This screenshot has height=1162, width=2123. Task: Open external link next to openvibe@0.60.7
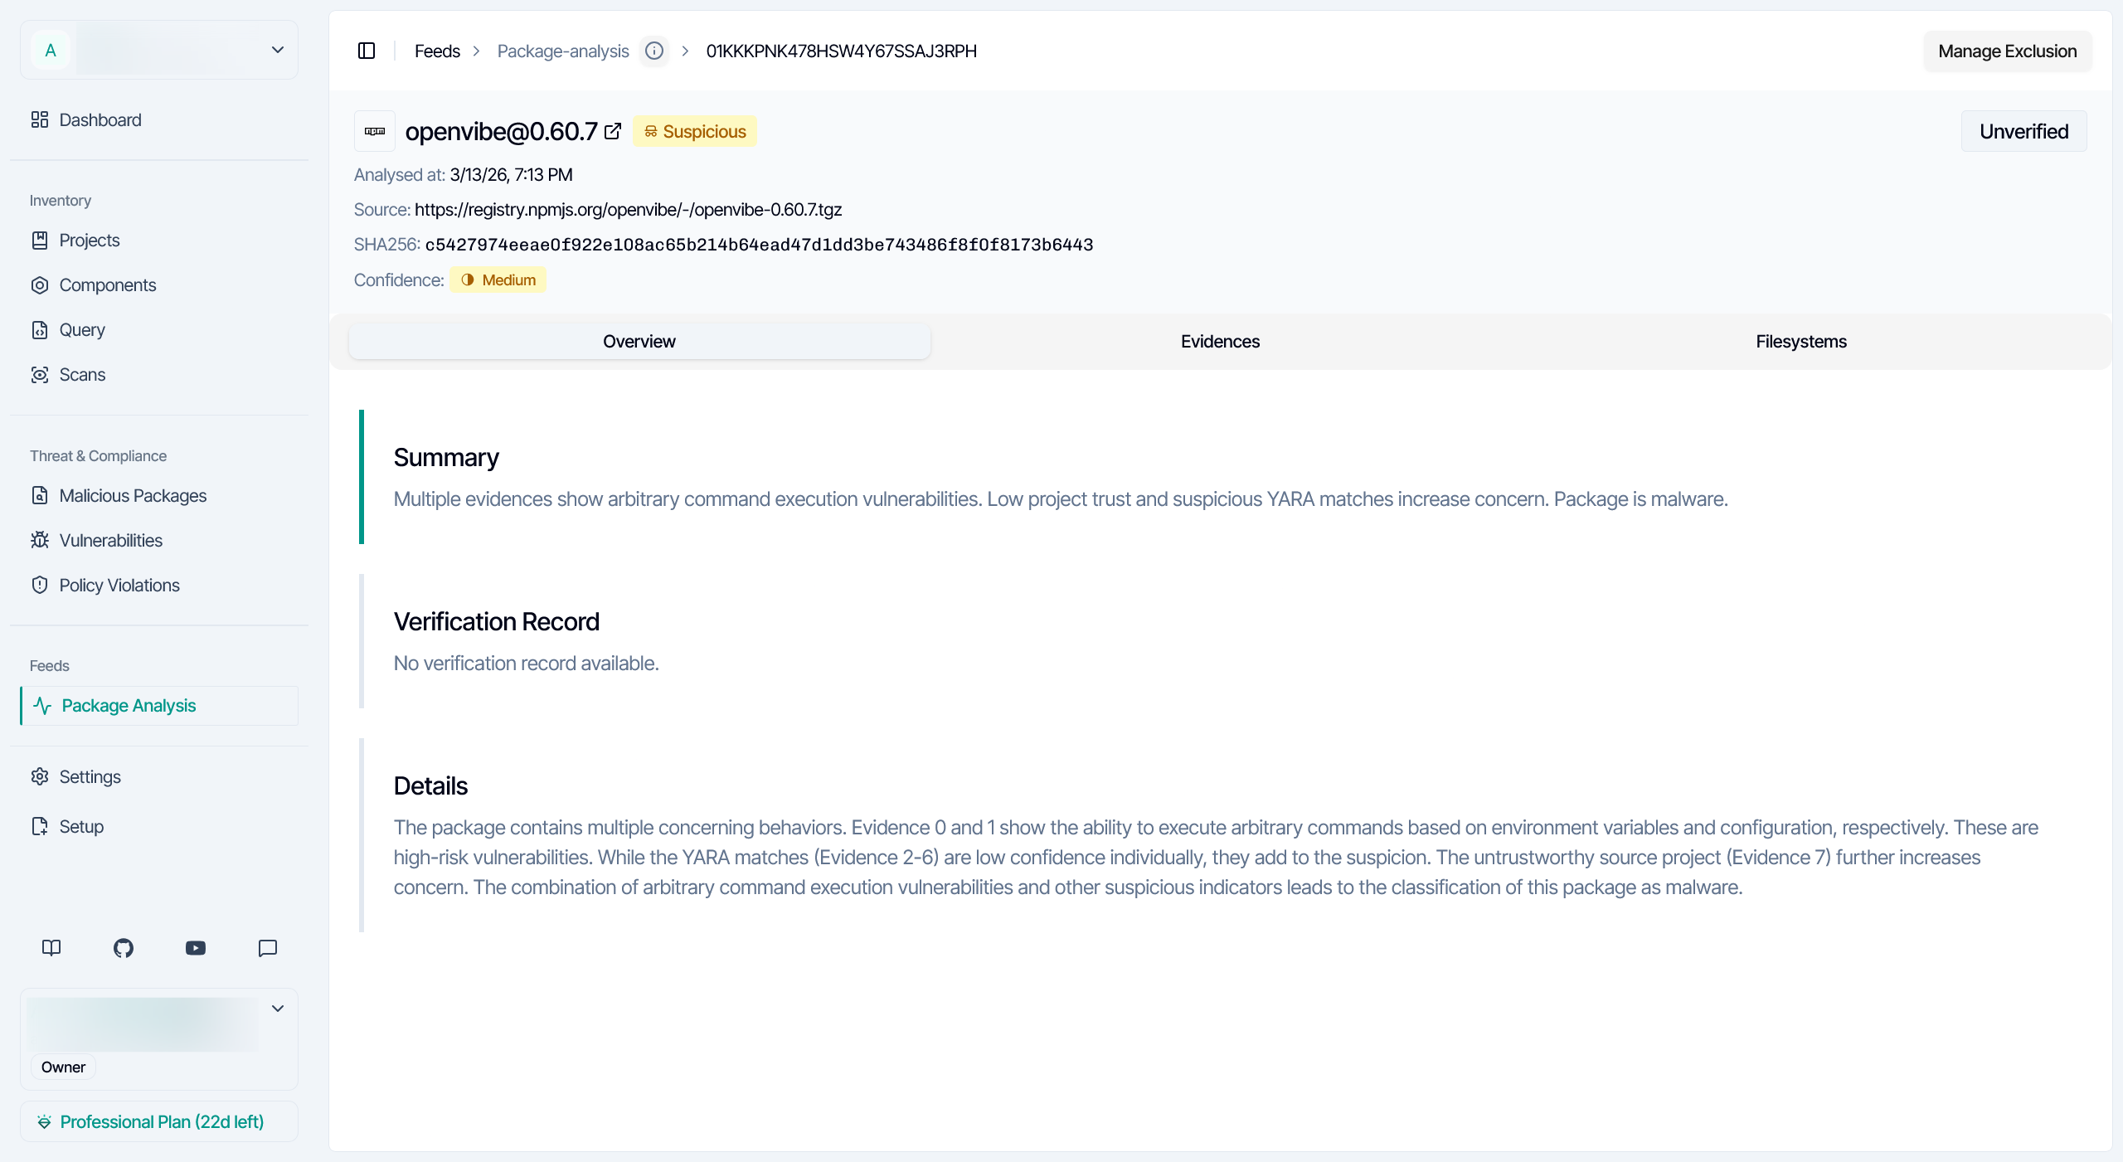tap(613, 131)
